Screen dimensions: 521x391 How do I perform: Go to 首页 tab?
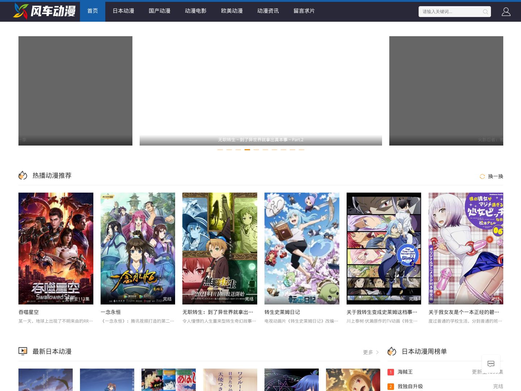(93, 11)
